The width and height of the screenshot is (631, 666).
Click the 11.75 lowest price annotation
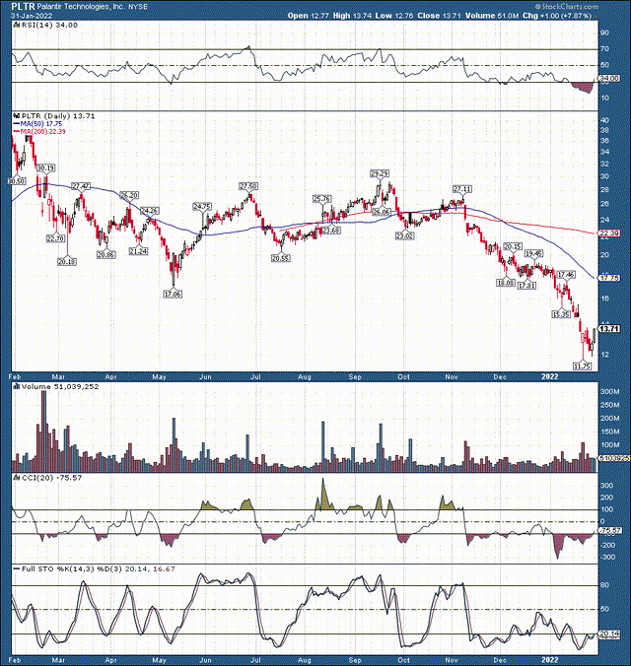click(582, 366)
